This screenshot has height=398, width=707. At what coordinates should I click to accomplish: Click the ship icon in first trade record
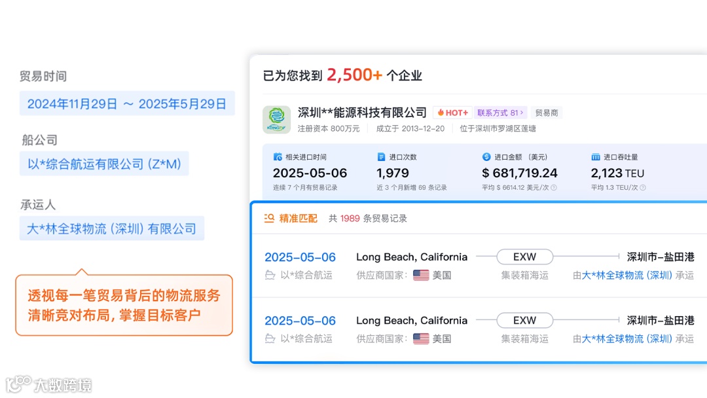coord(270,276)
